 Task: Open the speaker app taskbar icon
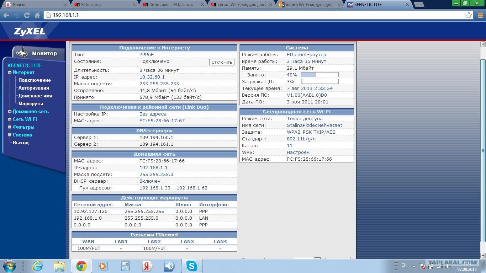(169, 266)
